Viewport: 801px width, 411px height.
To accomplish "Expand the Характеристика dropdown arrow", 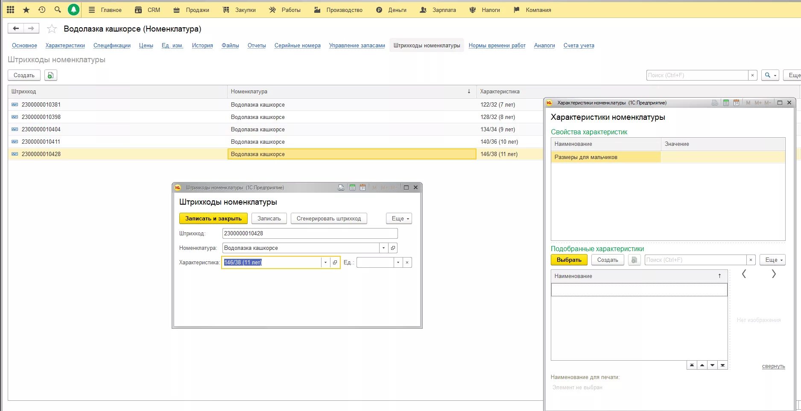I will click(325, 263).
